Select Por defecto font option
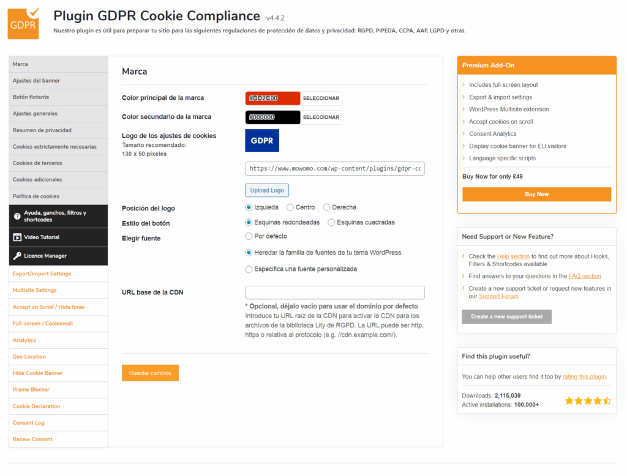 coord(249,236)
